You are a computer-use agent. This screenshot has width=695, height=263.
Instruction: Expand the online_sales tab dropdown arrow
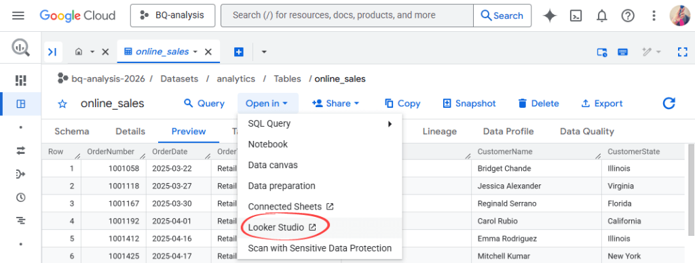[195, 52]
